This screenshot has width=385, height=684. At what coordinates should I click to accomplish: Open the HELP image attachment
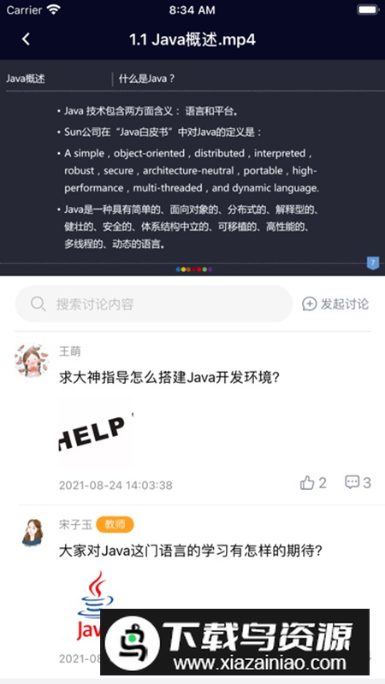tap(96, 433)
